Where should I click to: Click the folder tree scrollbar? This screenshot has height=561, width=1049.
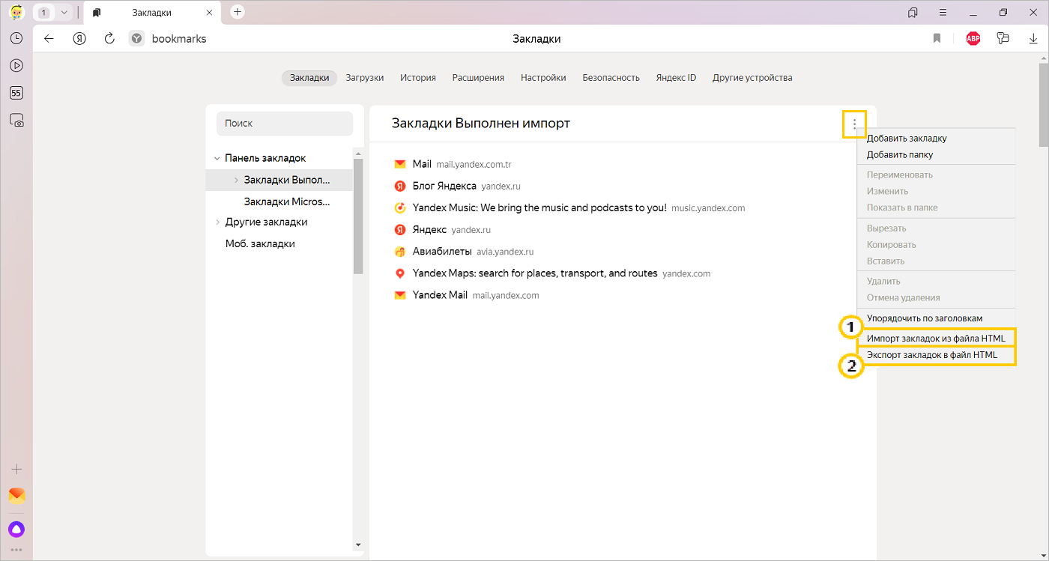[x=358, y=217]
